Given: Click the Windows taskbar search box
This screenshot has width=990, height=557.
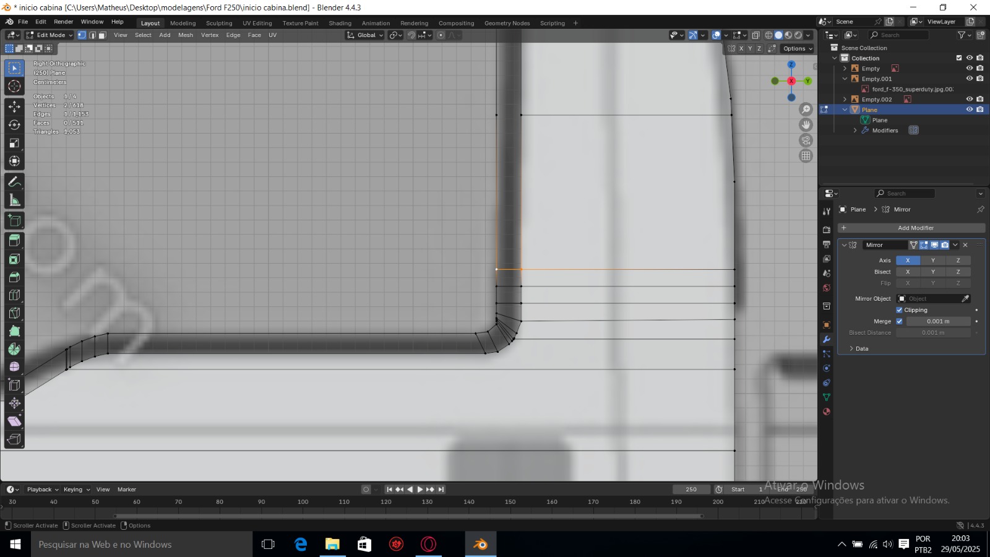Looking at the screenshot, I should click(x=142, y=545).
